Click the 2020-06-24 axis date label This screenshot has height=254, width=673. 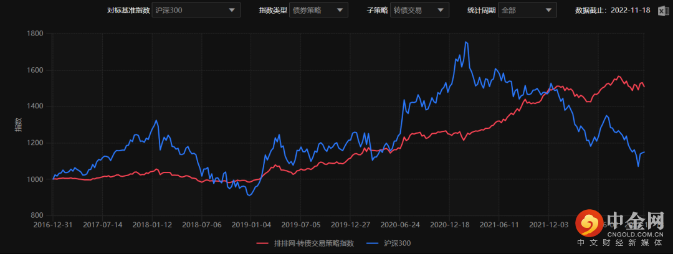click(x=400, y=224)
